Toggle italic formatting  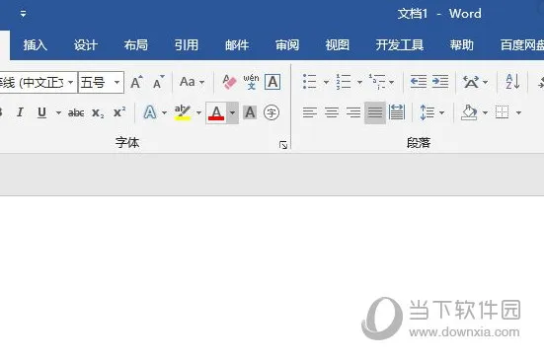click(x=20, y=112)
